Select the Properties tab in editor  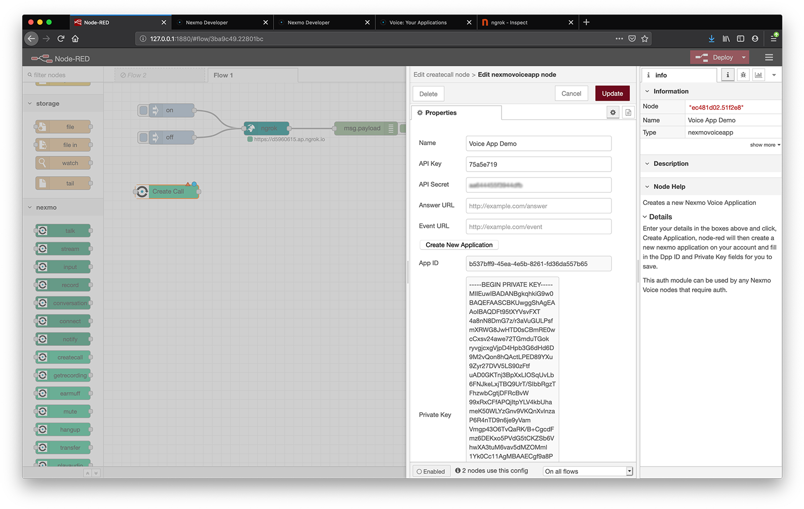(x=456, y=112)
